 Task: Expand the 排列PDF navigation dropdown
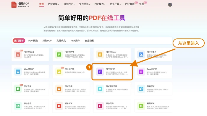click(69, 4)
